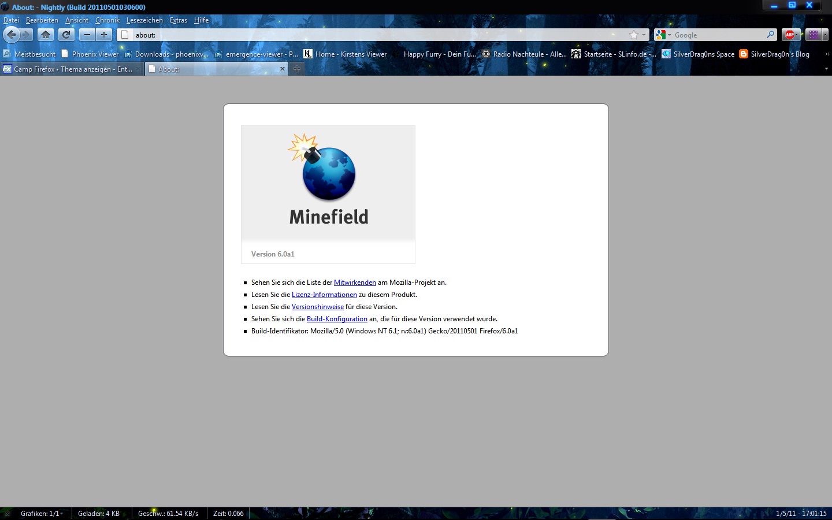Viewport: 832px width, 520px height.
Task: Click the status bar icon left of Grafiken
Action: click(8, 513)
